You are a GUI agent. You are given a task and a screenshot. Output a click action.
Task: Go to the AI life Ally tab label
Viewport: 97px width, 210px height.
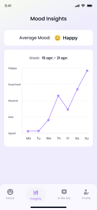click(64, 198)
